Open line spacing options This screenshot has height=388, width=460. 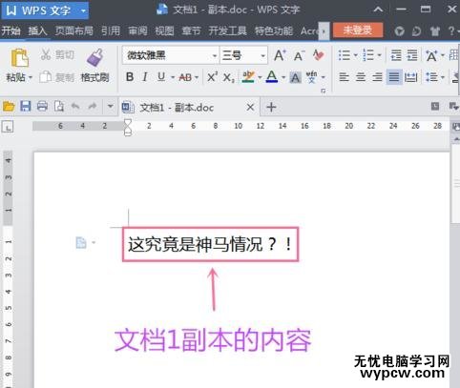pyautogui.click(x=432, y=77)
